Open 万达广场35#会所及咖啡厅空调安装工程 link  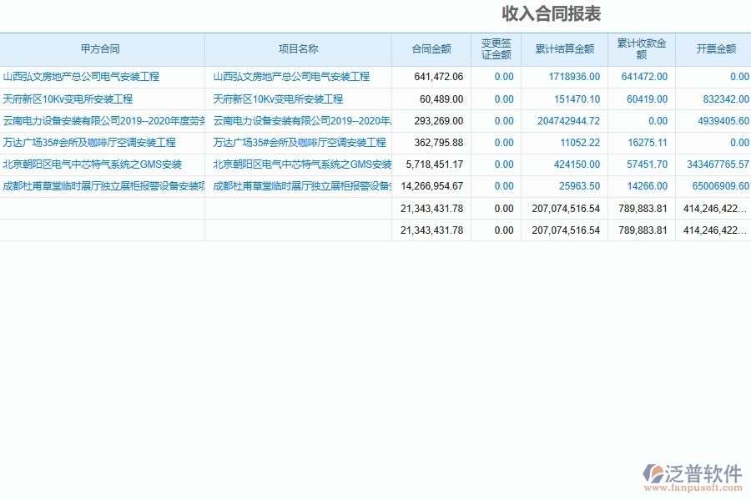(x=88, y=142)
